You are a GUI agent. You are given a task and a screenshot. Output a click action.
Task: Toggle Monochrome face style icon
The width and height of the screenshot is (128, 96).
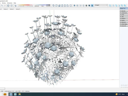(x=92, y=6)
